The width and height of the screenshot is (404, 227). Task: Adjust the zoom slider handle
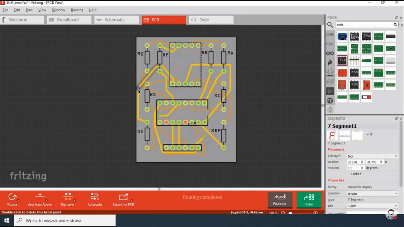tap(290, 213)
